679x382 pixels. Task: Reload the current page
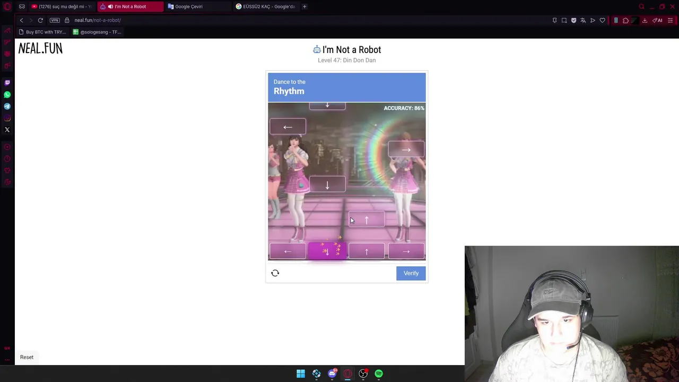tap(40, 20)
